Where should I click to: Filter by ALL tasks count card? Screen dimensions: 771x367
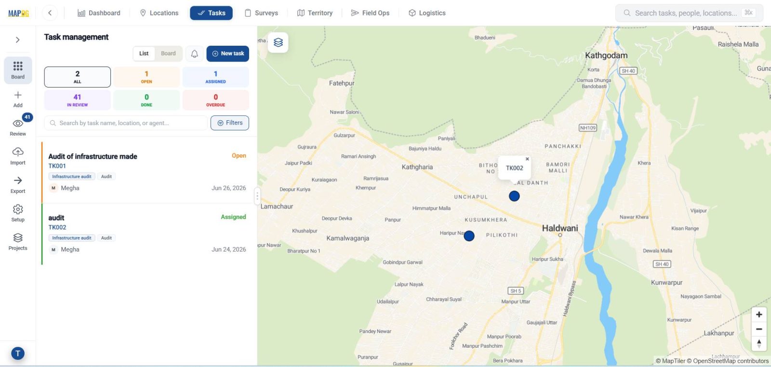coord(78,77)
